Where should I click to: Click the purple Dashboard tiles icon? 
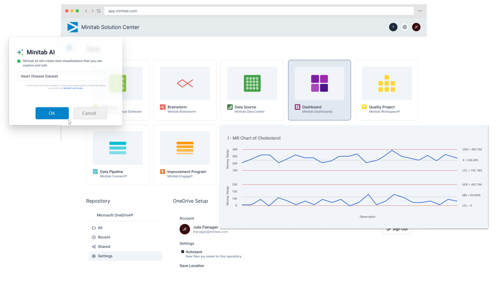coord(319,83)
